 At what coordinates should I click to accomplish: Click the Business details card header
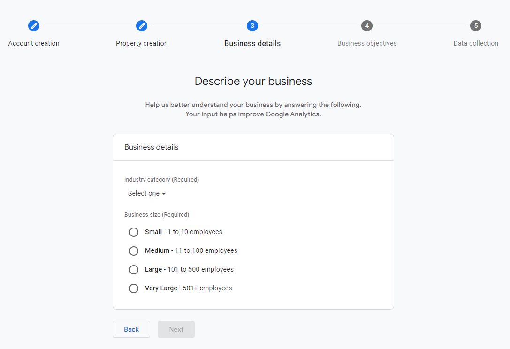[x=151, y=147]
